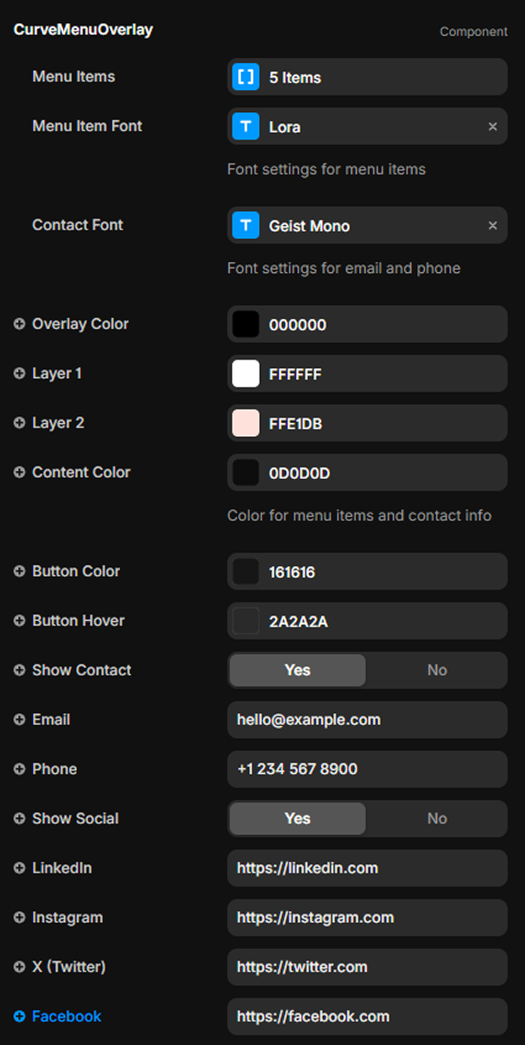The image size is (525, 1045).
Task: Click the plus icon beside Overlay Color
Action: [19, 324]
